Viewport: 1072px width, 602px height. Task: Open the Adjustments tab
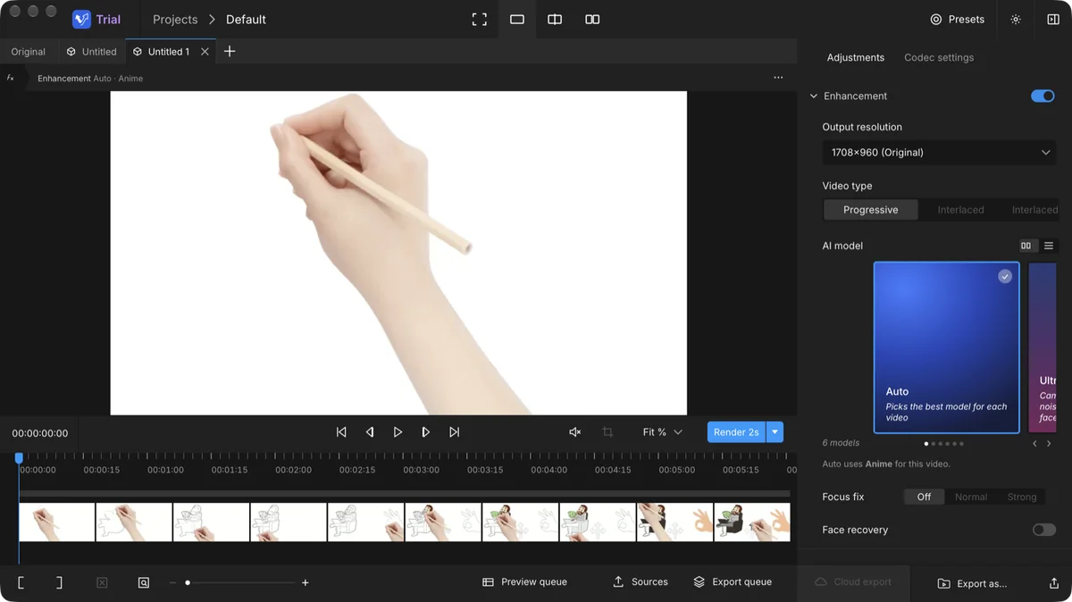coord(855,57)
